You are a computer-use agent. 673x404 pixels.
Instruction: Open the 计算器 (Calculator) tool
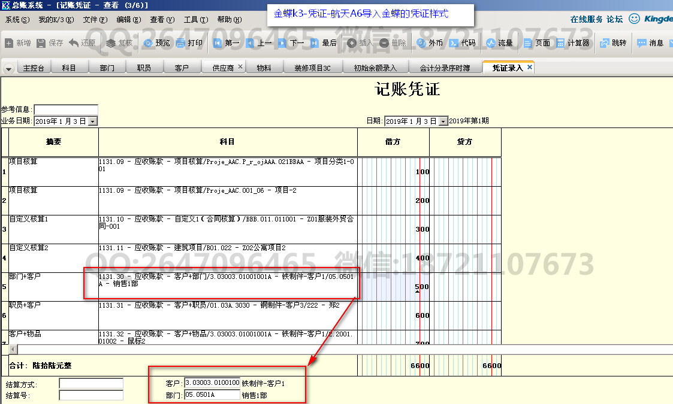(x=572, y=43)
